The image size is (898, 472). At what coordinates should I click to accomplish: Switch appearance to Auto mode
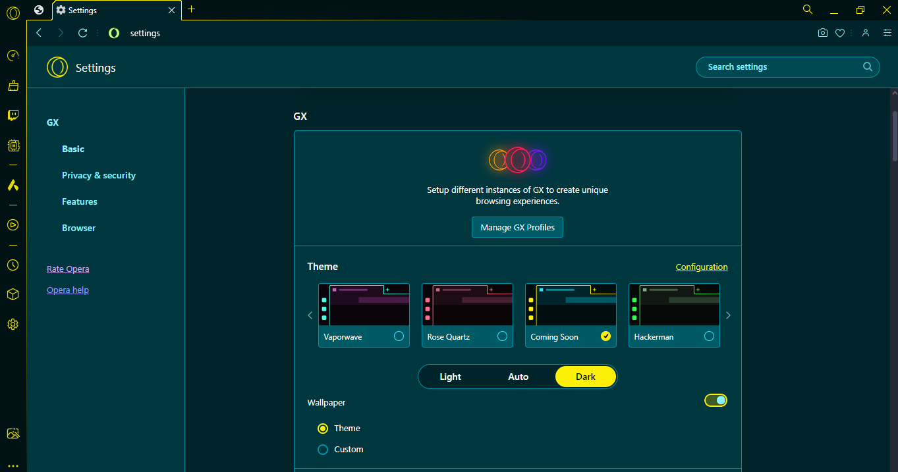click(519, 377)
